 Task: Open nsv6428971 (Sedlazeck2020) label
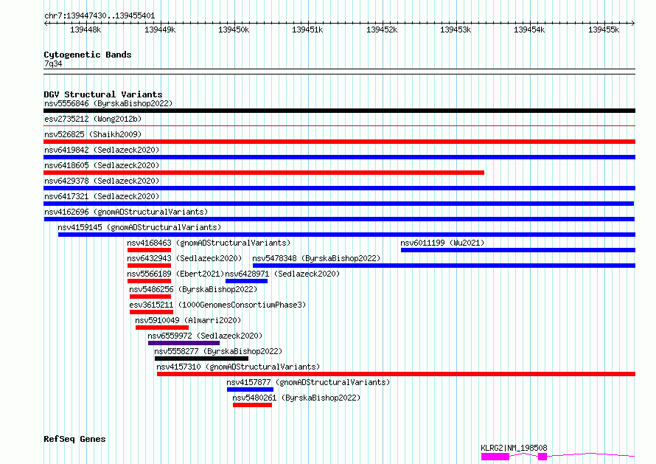tap(282, 274)
